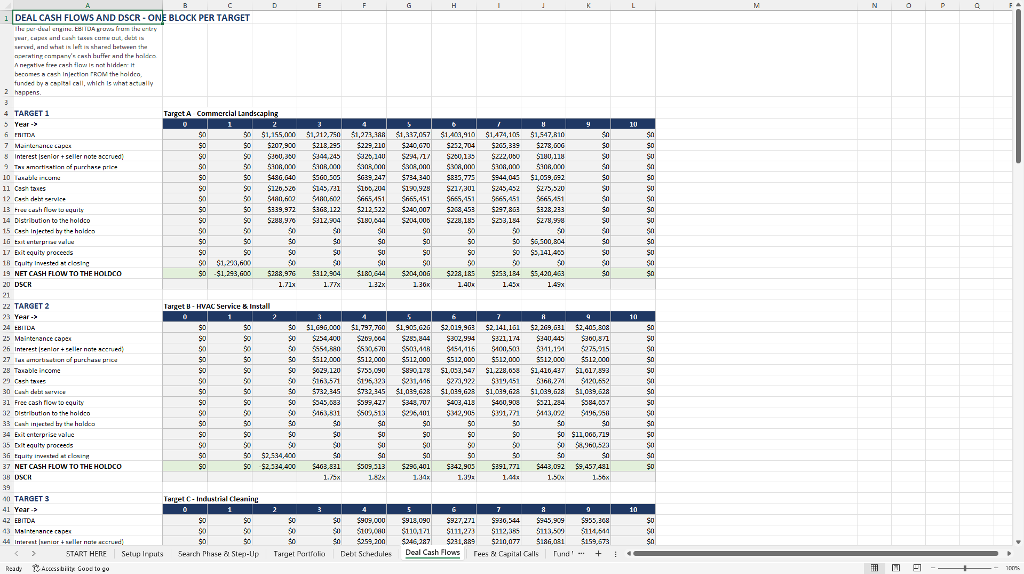Select column A header
Screen dimensions: 1024x574
pyautogui.click(x=88, y=5)
